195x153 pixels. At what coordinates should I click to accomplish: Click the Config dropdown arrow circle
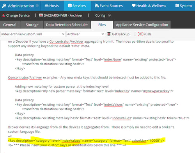click(x=109, y=15)
